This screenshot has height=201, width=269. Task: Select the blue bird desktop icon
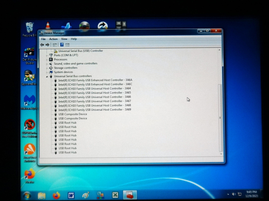pyautogui.click(x=67, y=26)
